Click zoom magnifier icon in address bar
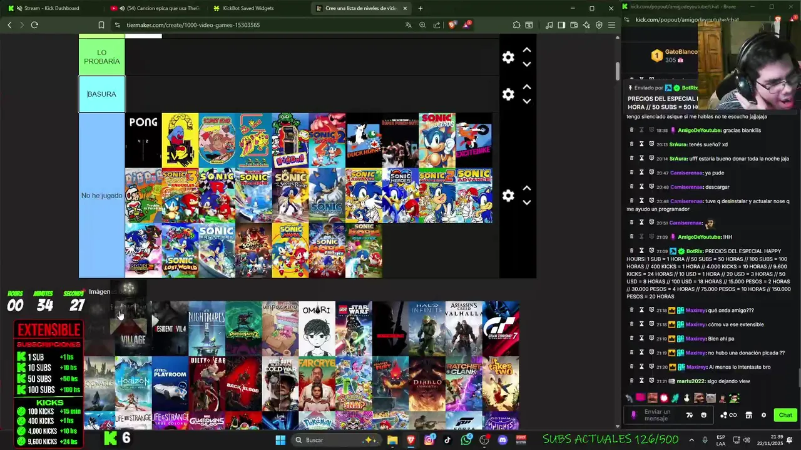This screenshot has height=450, width=801. tap(422, 25)
